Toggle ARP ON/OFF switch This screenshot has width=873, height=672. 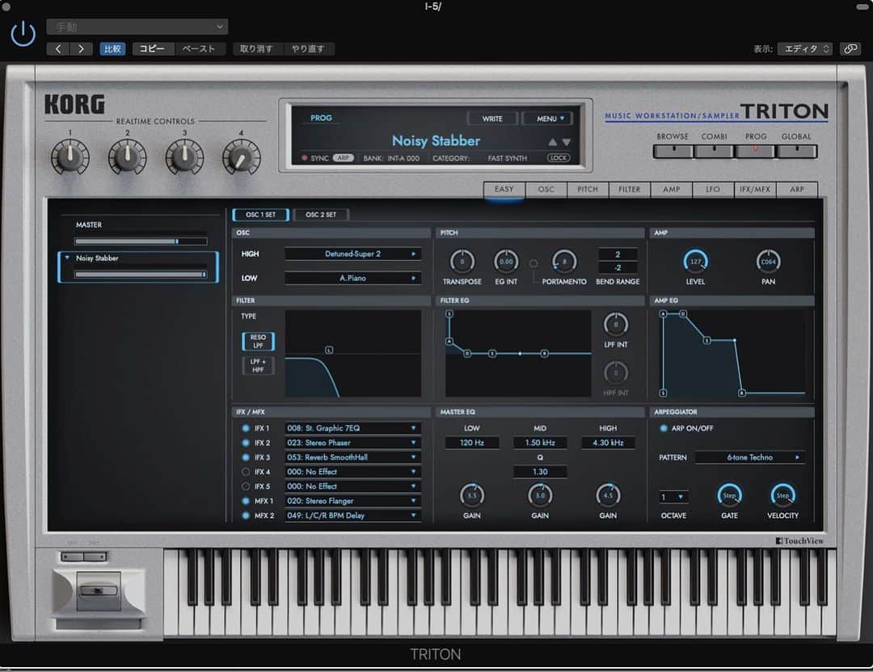click(x=664, y=428)
